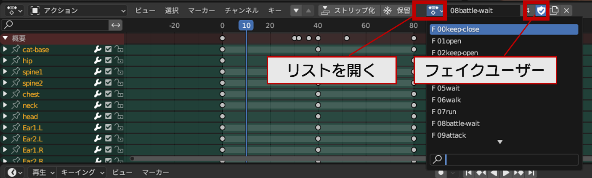Expand the cat-base channel
Image resolution: width=592 pixels, height=178 pixels.
click(x=5, y=50)
